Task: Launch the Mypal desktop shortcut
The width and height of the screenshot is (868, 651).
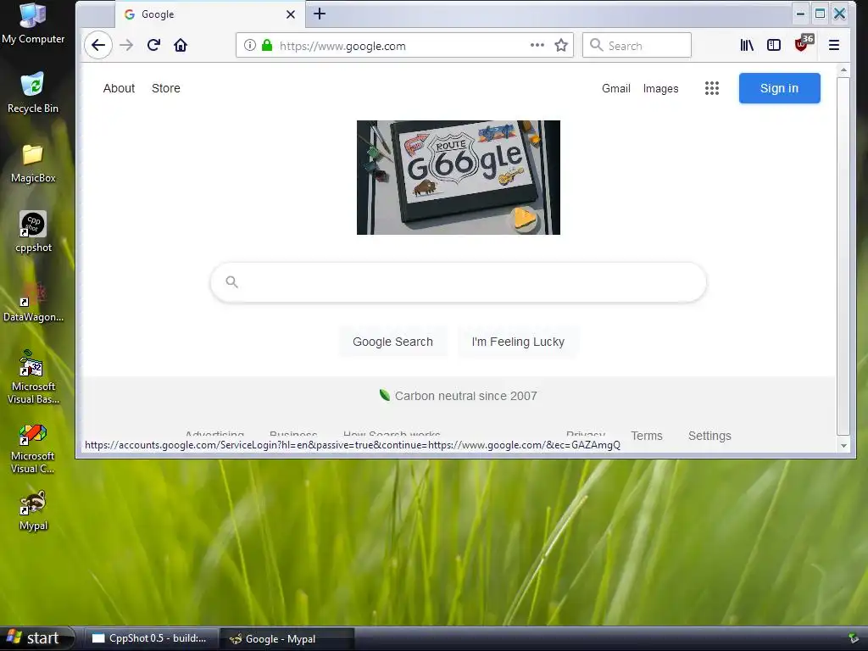Action: (33, 511)
